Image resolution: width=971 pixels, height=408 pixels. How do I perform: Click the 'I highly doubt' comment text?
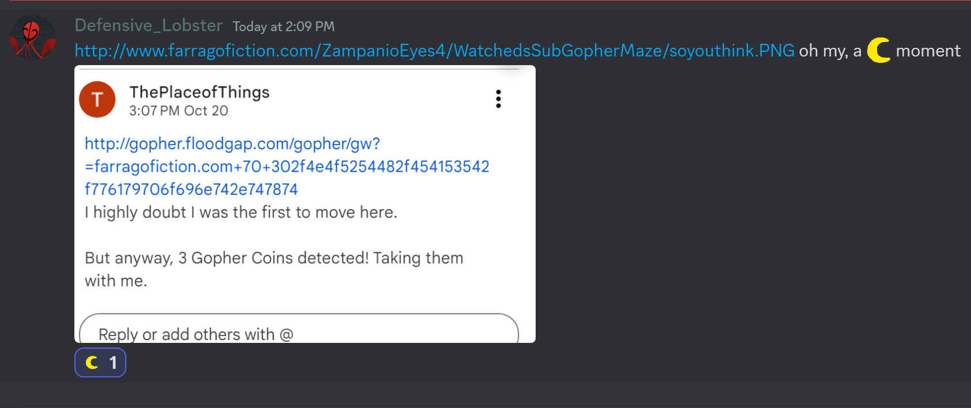pyautogui.click(x=241, y=213)
